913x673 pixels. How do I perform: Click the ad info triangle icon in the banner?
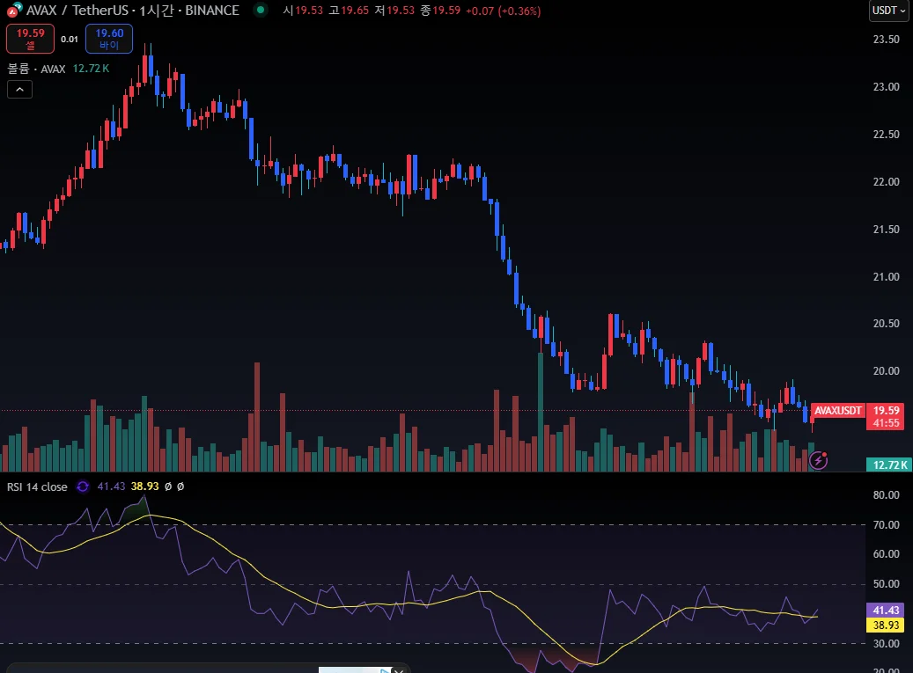coord(386,670)
